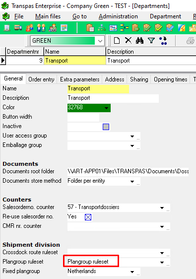Open the Main files menu
The width and height of the screenshot is (196, 279).
[48, 16]
